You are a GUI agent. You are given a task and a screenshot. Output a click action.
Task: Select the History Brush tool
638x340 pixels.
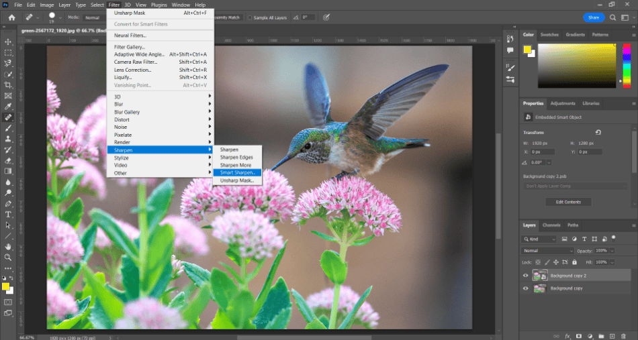(8, 150)
